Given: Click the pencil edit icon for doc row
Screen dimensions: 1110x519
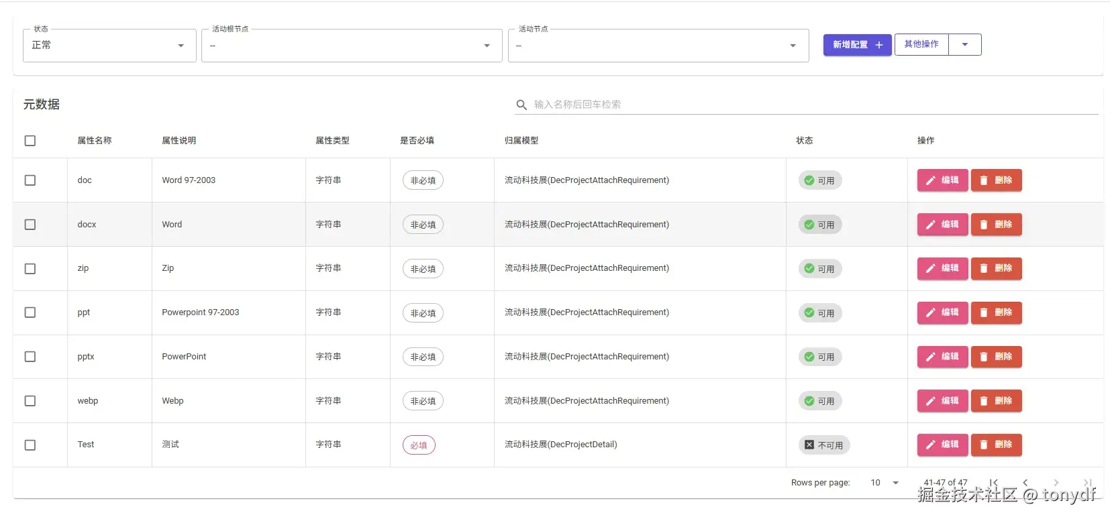Looking at the screenshot, I should [930, 180].
